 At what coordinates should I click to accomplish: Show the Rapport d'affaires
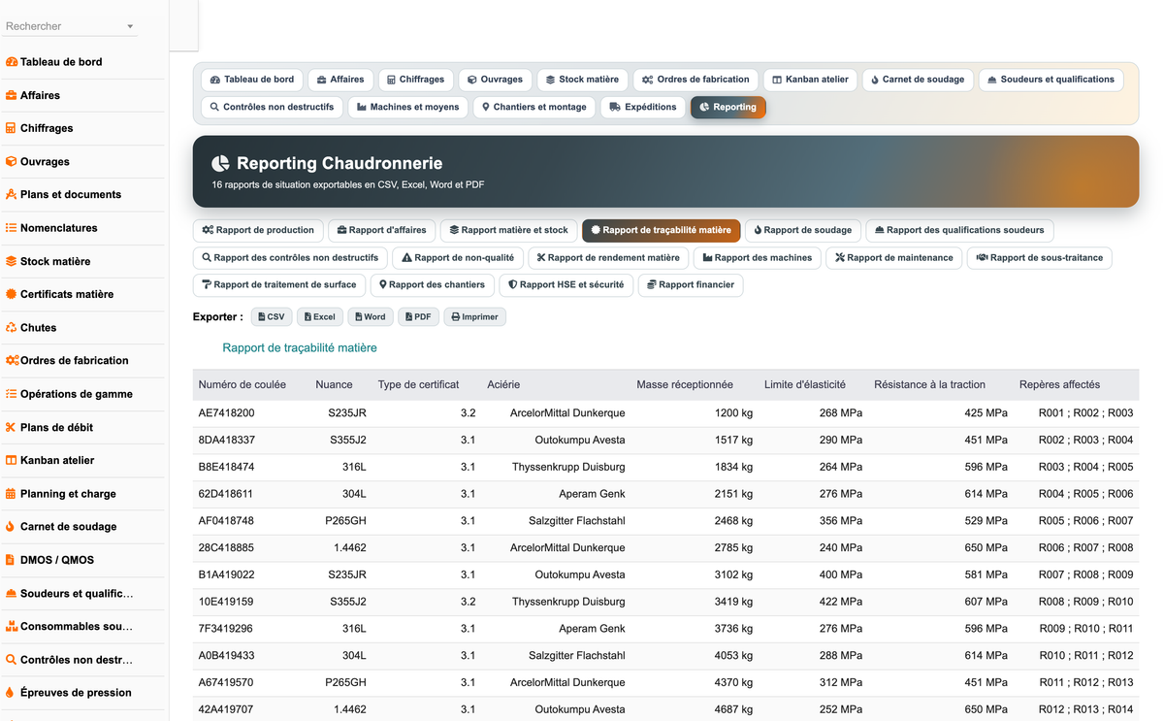pos(381,230)
